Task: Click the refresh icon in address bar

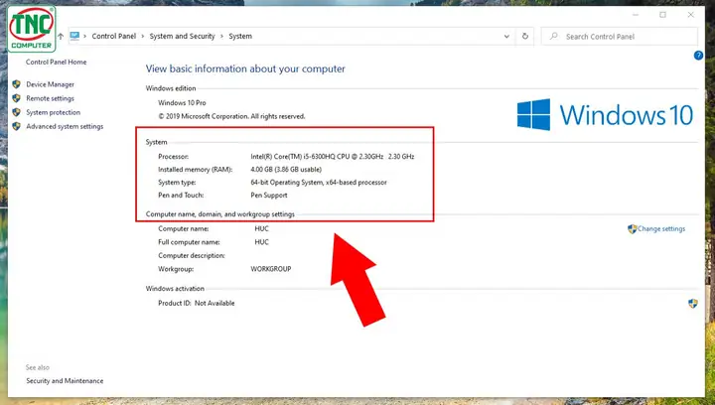Action: click(x=525, y=36)
